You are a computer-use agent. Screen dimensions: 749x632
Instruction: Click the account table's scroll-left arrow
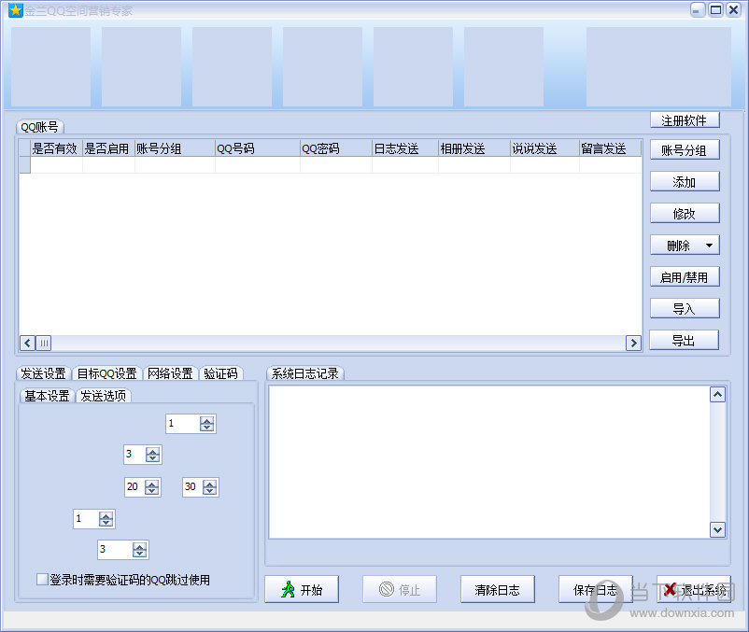(x=28, y=343)
